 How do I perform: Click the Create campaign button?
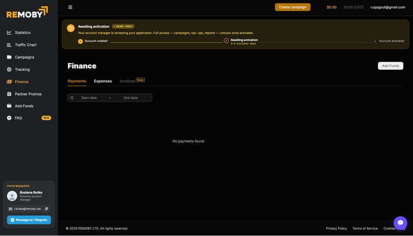[x=292, y=7]
